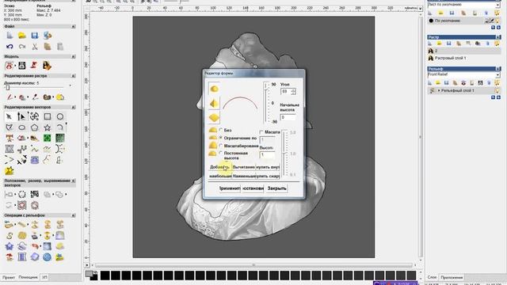Select the polyline vector tool

9,127
